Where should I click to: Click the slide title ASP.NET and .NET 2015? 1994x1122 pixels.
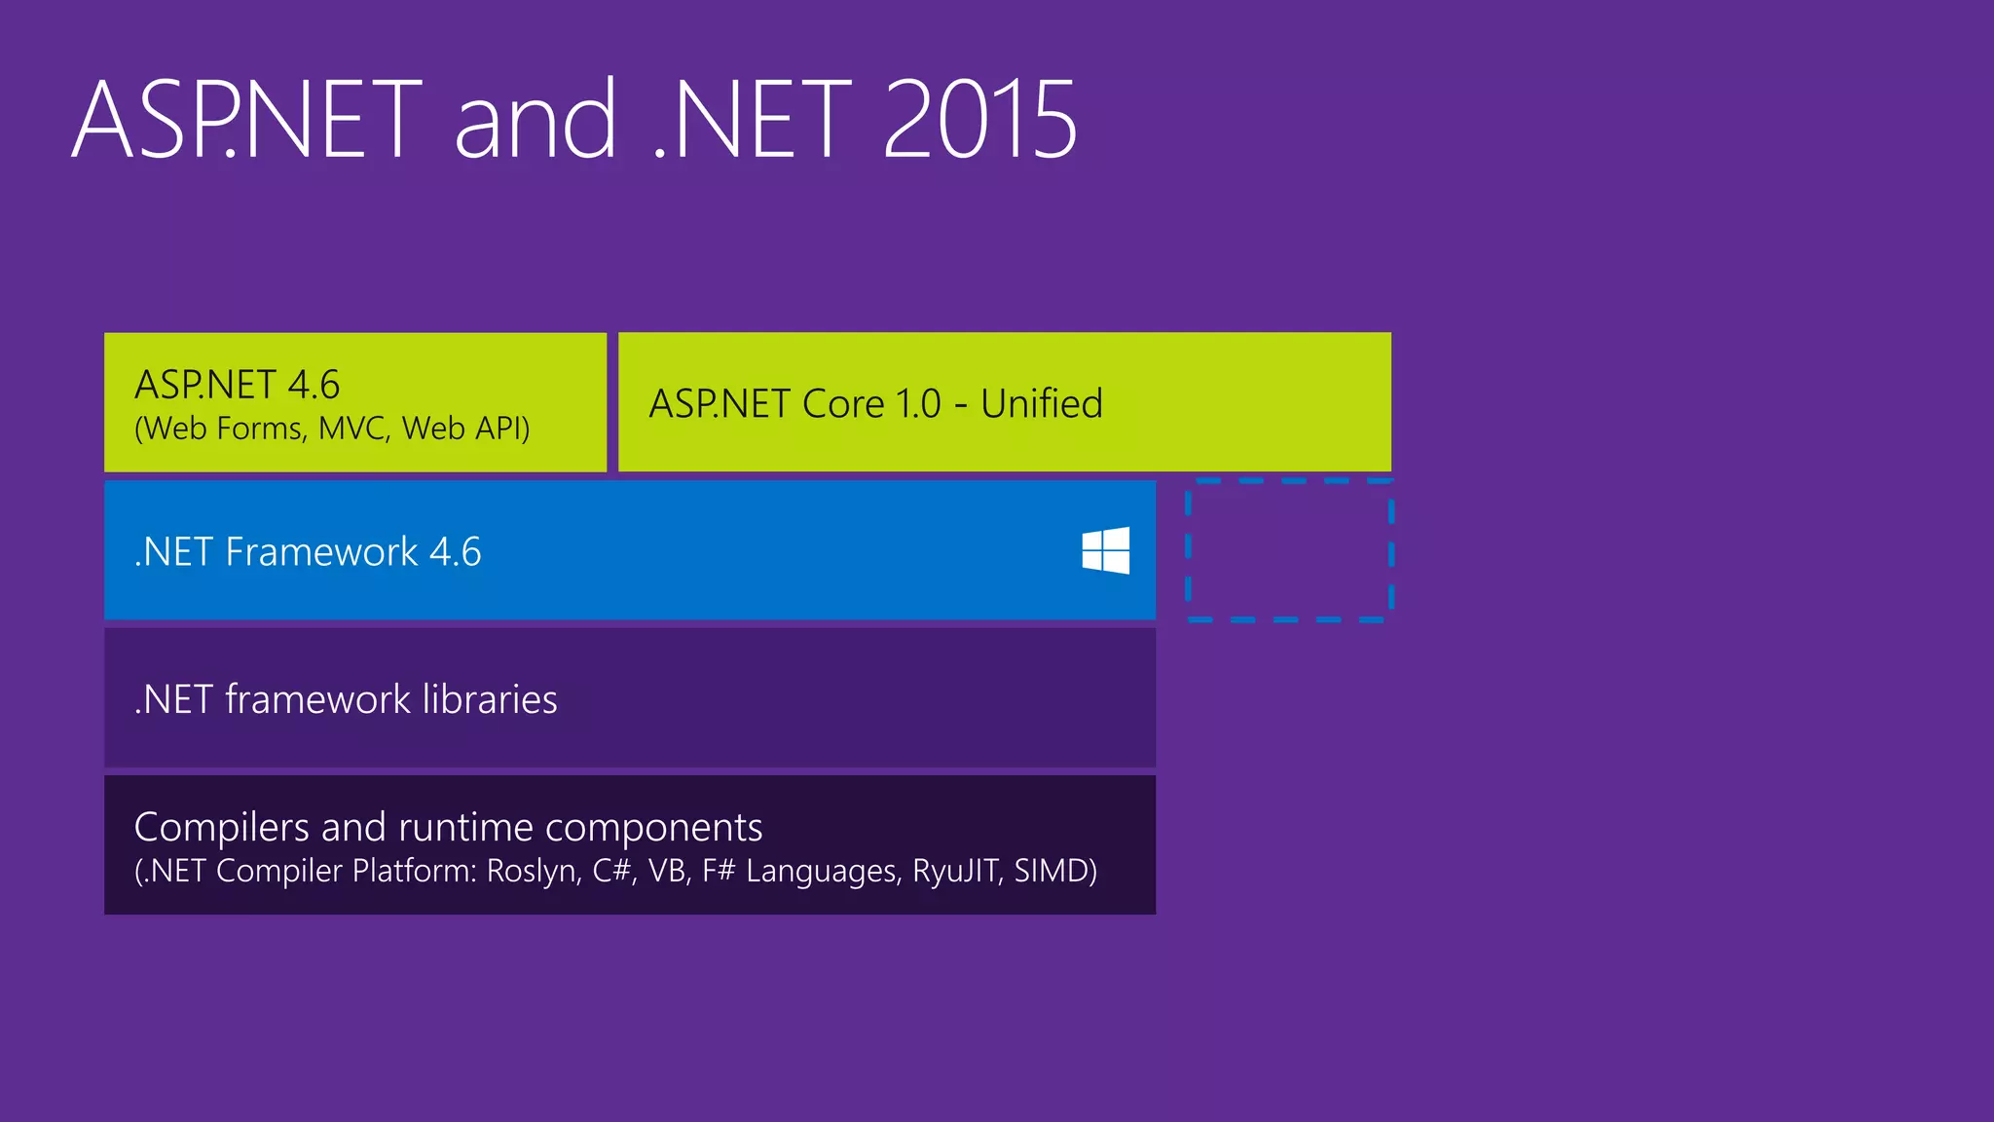[574, 120]
